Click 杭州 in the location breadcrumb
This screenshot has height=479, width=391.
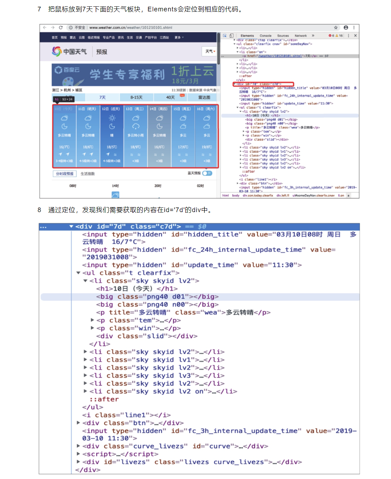(67, 90)
